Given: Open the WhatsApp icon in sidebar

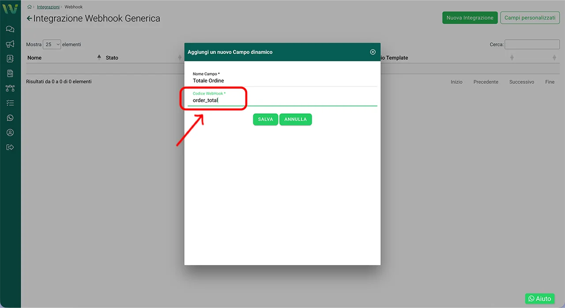Looking at the screenshot, I should click(10, 118).
